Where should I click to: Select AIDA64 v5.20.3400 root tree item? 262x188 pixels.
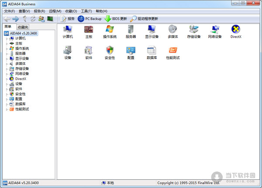tap(21, 33)
